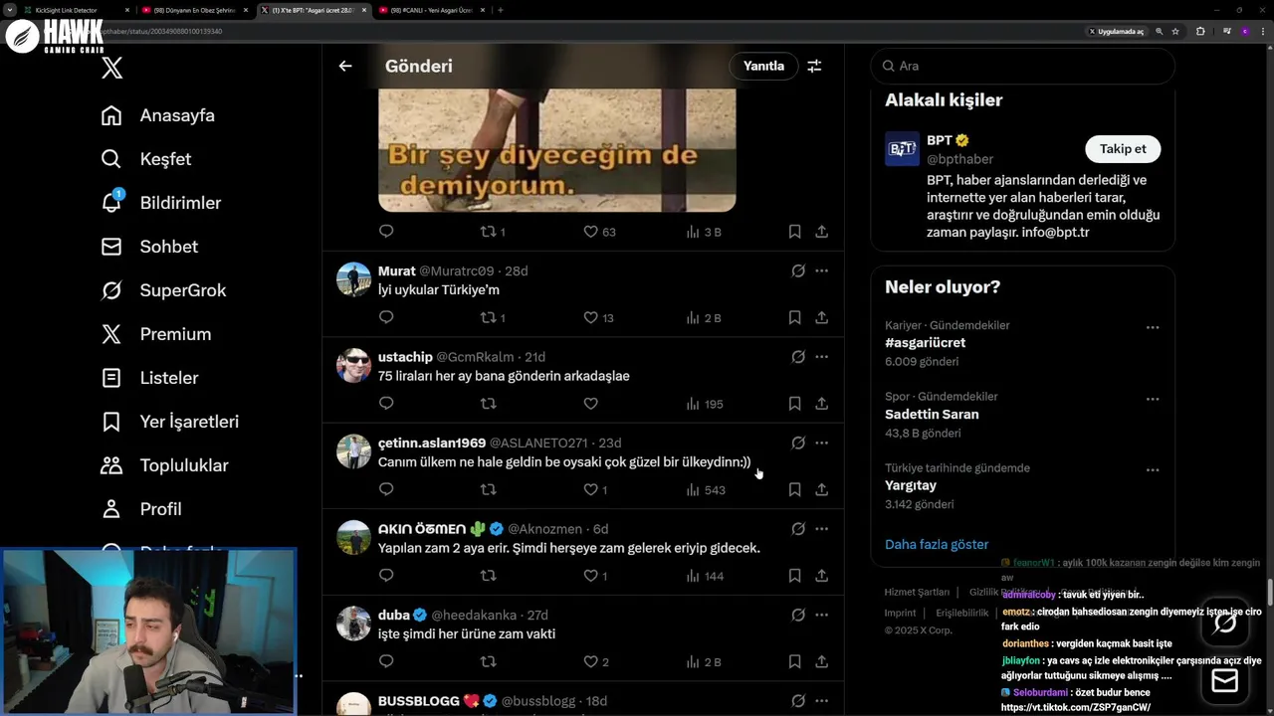The image size is (1274, 716).
Task: Open Sohbet messages
Action: click(x=149, y=247)
